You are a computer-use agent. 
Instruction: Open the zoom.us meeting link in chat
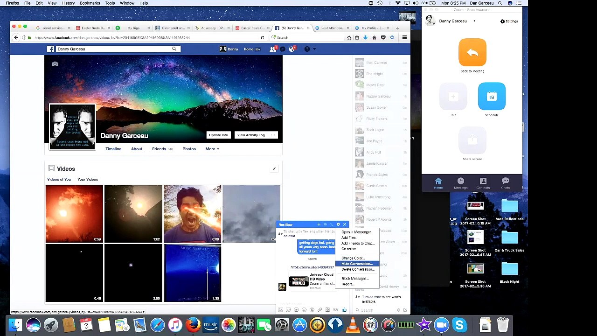(312, 267)
